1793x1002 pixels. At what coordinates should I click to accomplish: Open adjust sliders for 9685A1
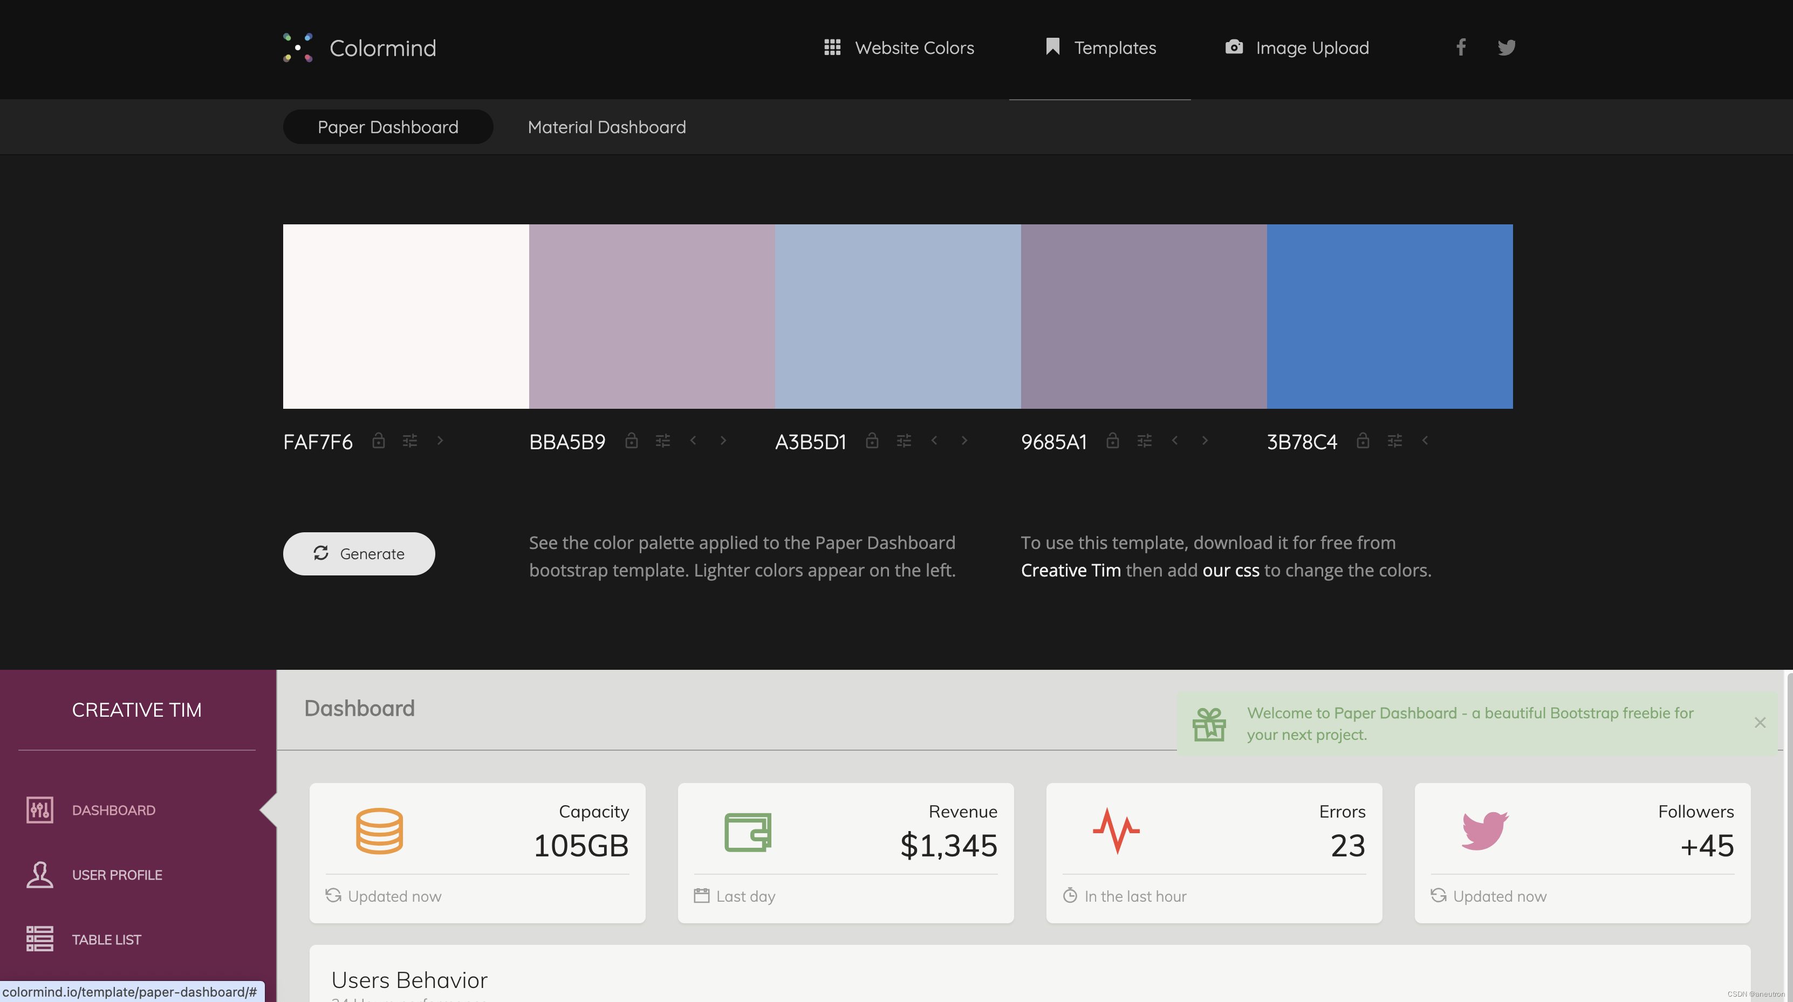1144,441
